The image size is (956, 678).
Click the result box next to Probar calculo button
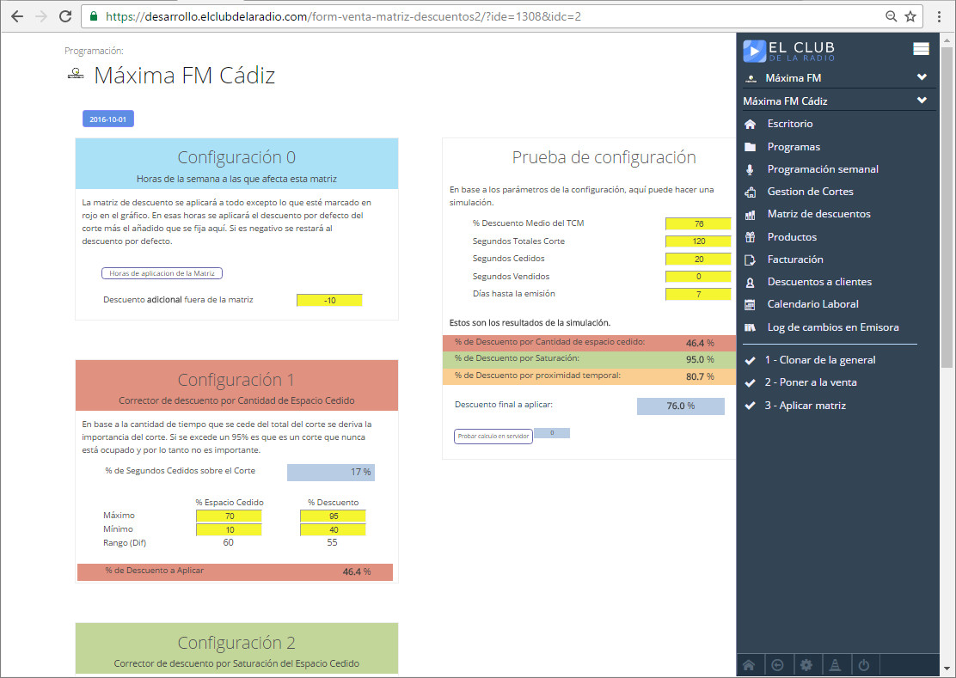[552, 433]
